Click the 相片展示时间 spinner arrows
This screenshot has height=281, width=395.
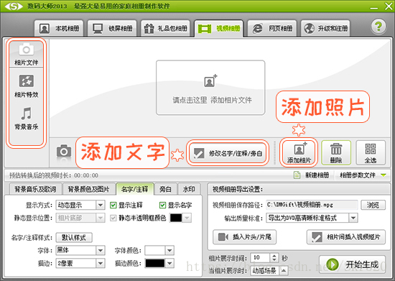pos(274,257)
